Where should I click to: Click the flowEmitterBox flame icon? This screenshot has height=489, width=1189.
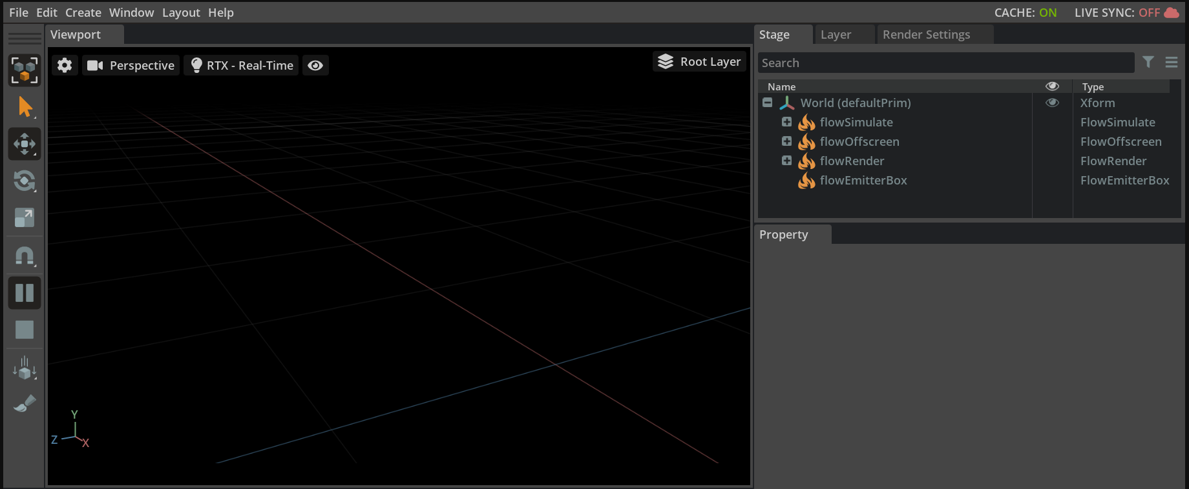[806, 180]
